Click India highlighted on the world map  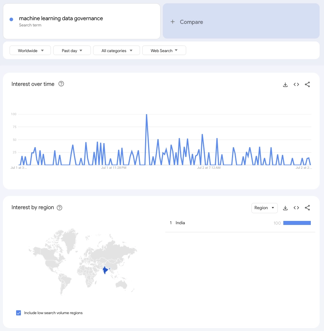(105, 270)
